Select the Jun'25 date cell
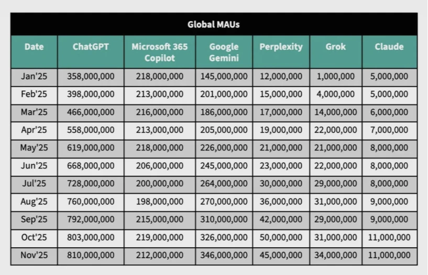The width and height of the screenshot is (428, 275). tap(34, 166)
